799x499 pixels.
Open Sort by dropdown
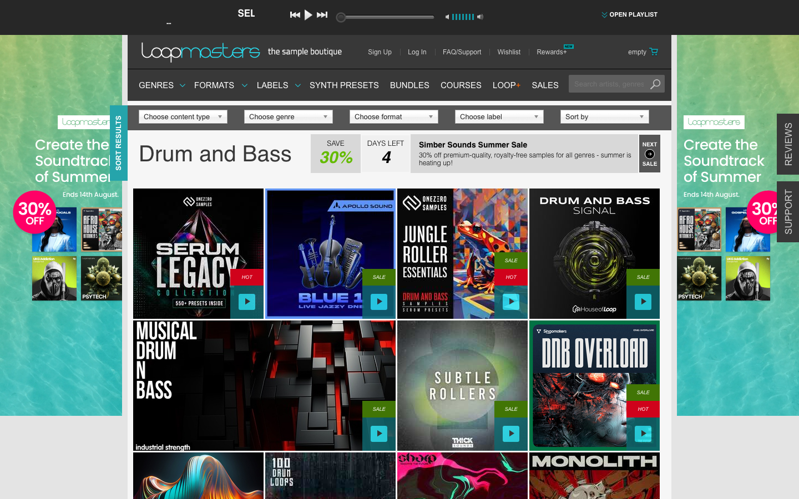605,116
